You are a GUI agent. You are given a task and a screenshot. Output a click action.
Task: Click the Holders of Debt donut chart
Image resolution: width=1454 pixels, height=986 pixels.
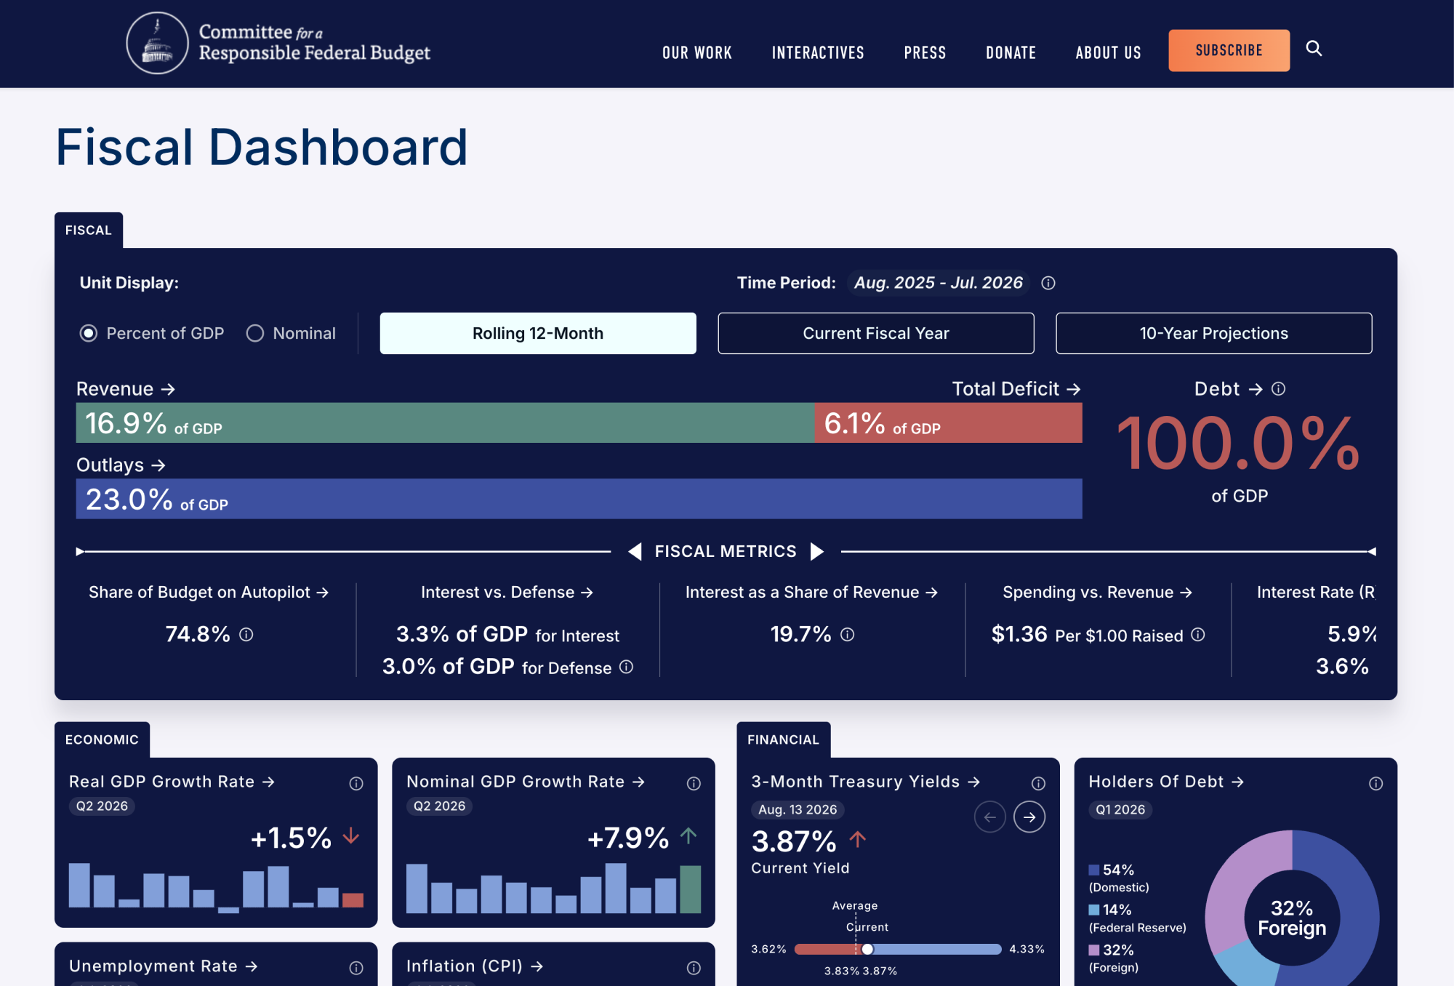click(x=1292, y=908)
